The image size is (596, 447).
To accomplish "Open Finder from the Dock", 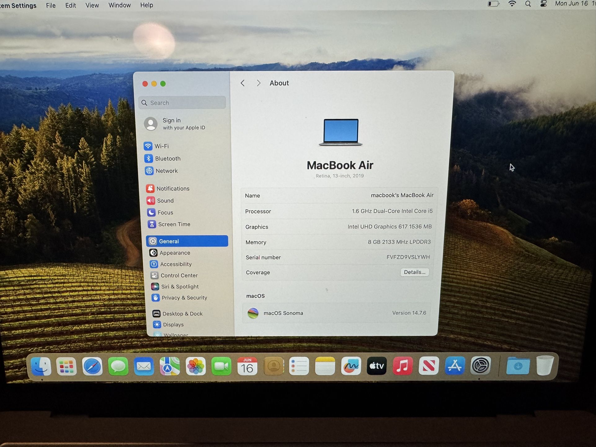I will pyautogui.click(x=41, y=366).
